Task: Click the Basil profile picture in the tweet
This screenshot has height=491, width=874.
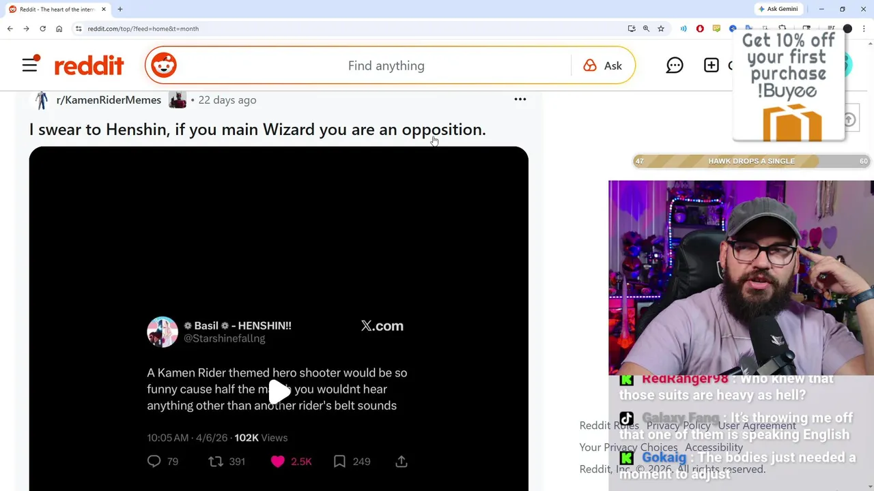Action: [163, 332]
